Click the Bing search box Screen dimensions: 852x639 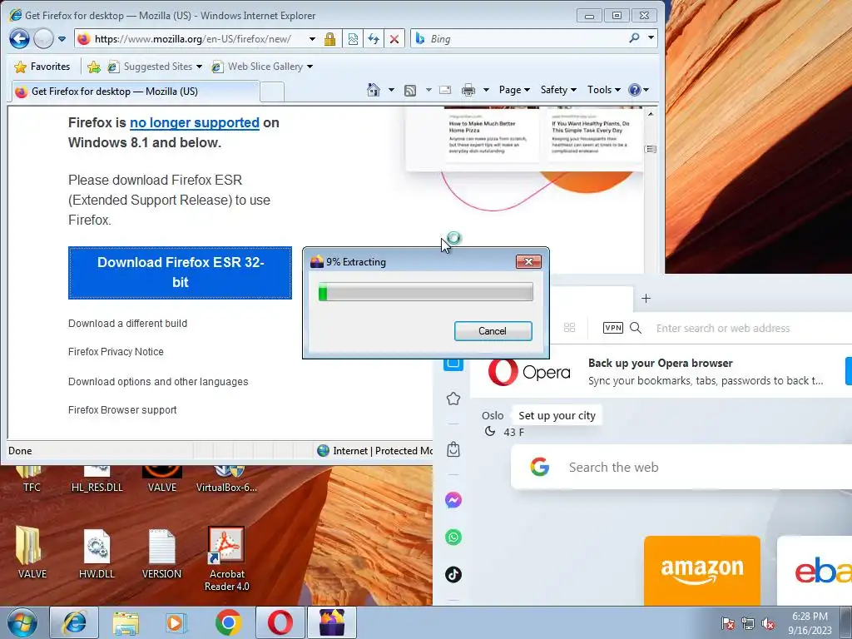(x=519, y=39)
